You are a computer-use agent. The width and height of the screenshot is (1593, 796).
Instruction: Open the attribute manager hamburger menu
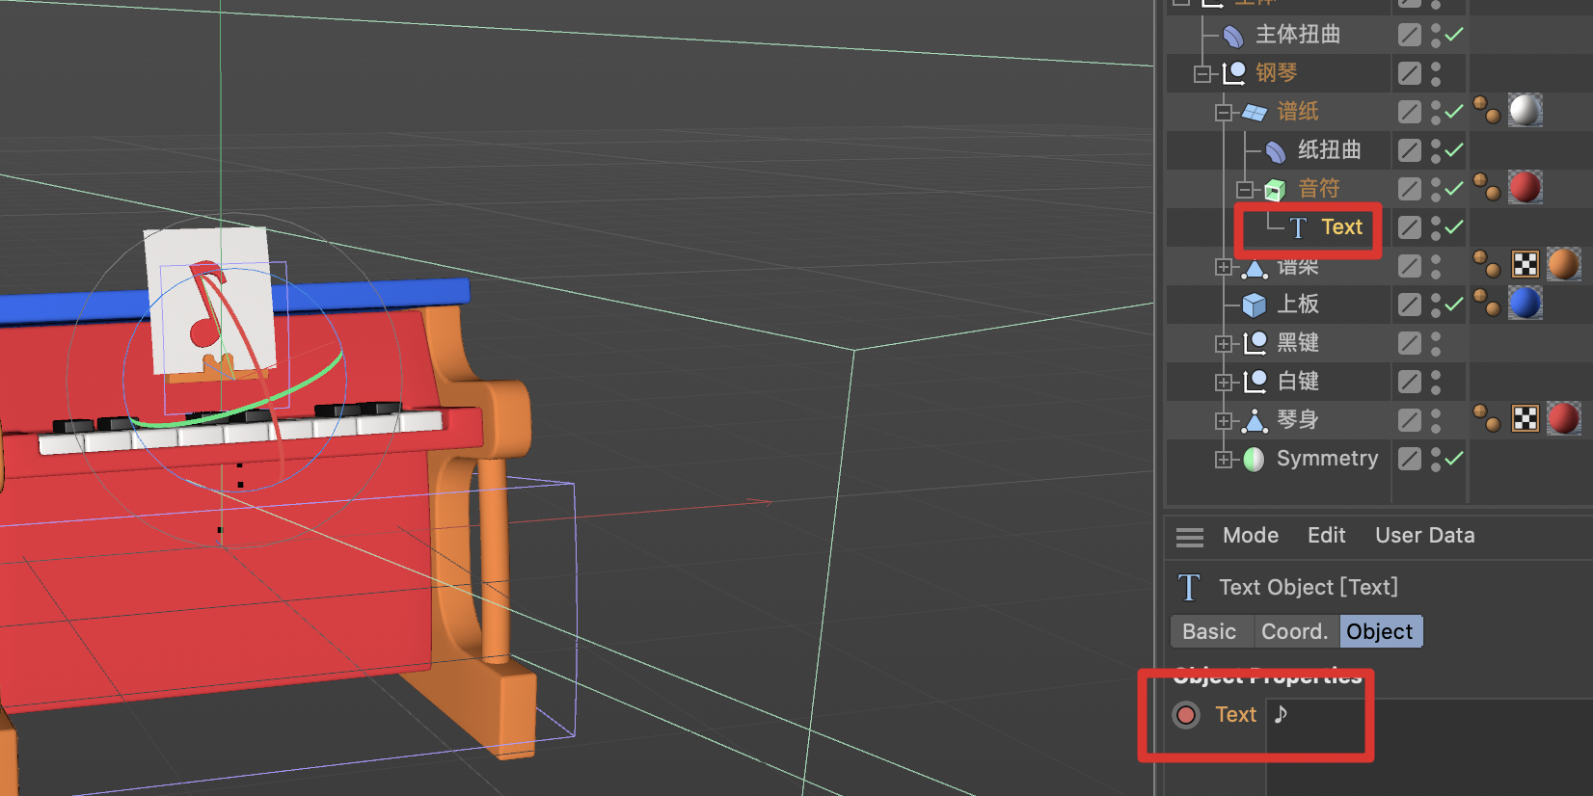[x=1190, y=537]
